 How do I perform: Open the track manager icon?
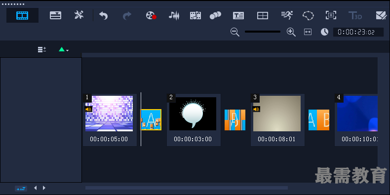(x=42, y=49)
